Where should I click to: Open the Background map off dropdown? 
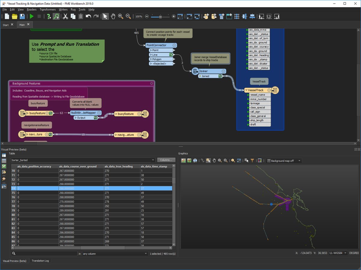coord(283,160)
